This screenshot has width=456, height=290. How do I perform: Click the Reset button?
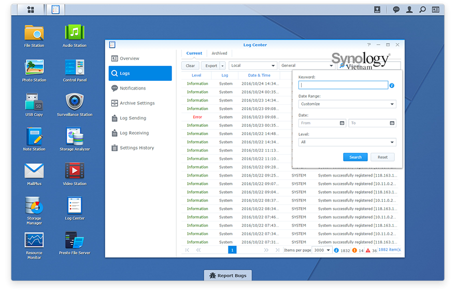tap(382, 157)
